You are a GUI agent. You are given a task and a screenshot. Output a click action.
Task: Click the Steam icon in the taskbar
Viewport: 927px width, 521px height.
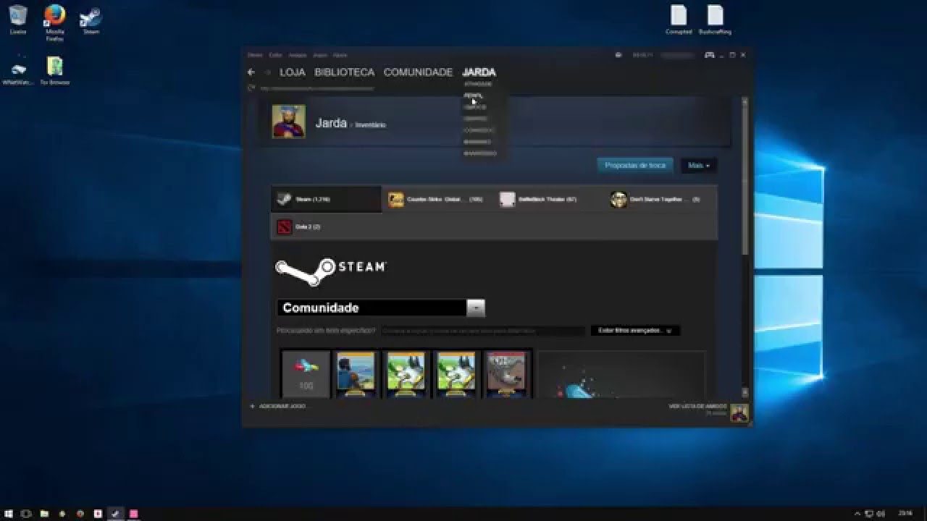[115, 514]
